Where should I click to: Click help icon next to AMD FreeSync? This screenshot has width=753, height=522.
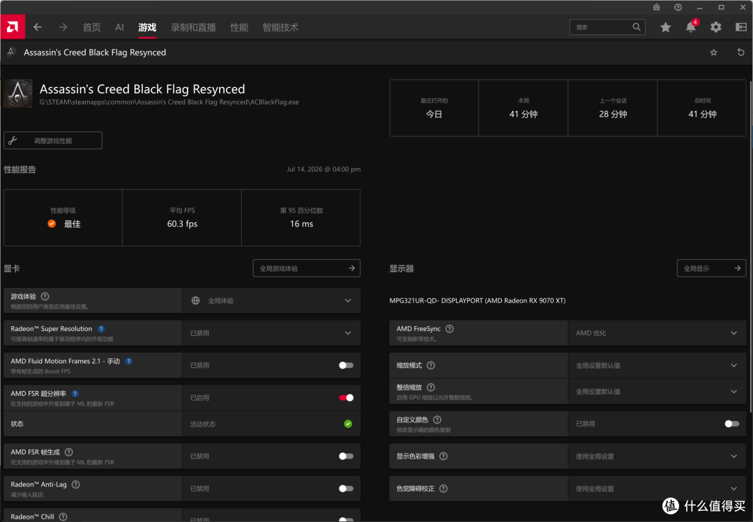tap(450, 329)
